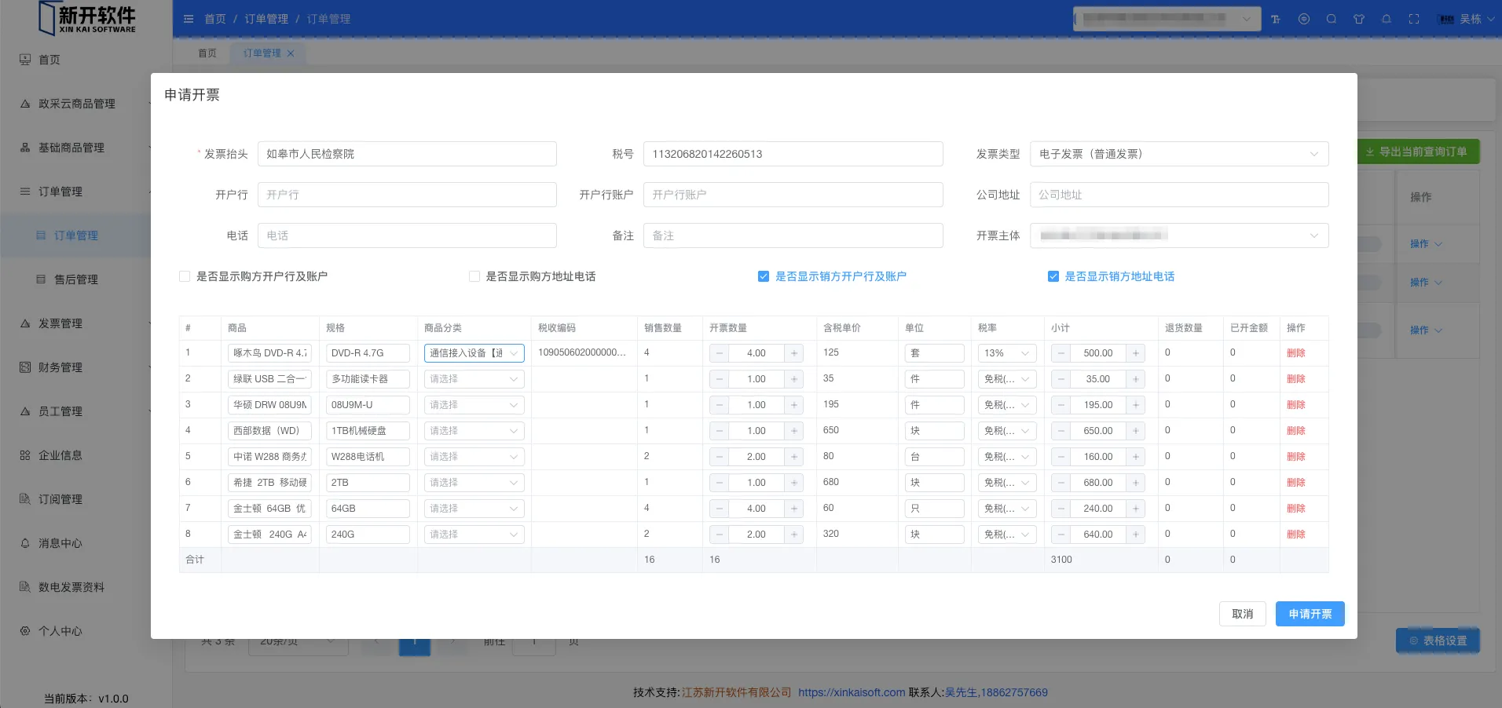Decrease invoice quantity for row 5
The width and height of the screenshot is (1502, 708).
point(720,457)
